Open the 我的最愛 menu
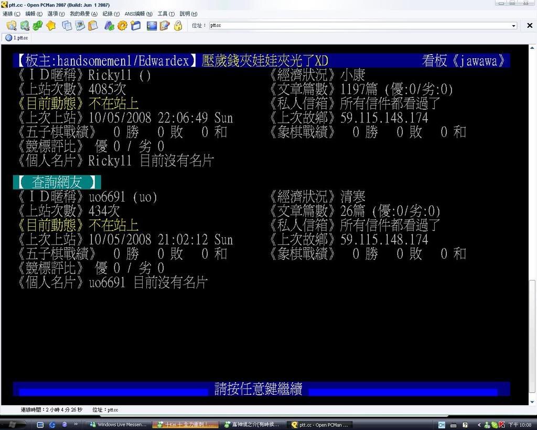 [x=83, y=14]
